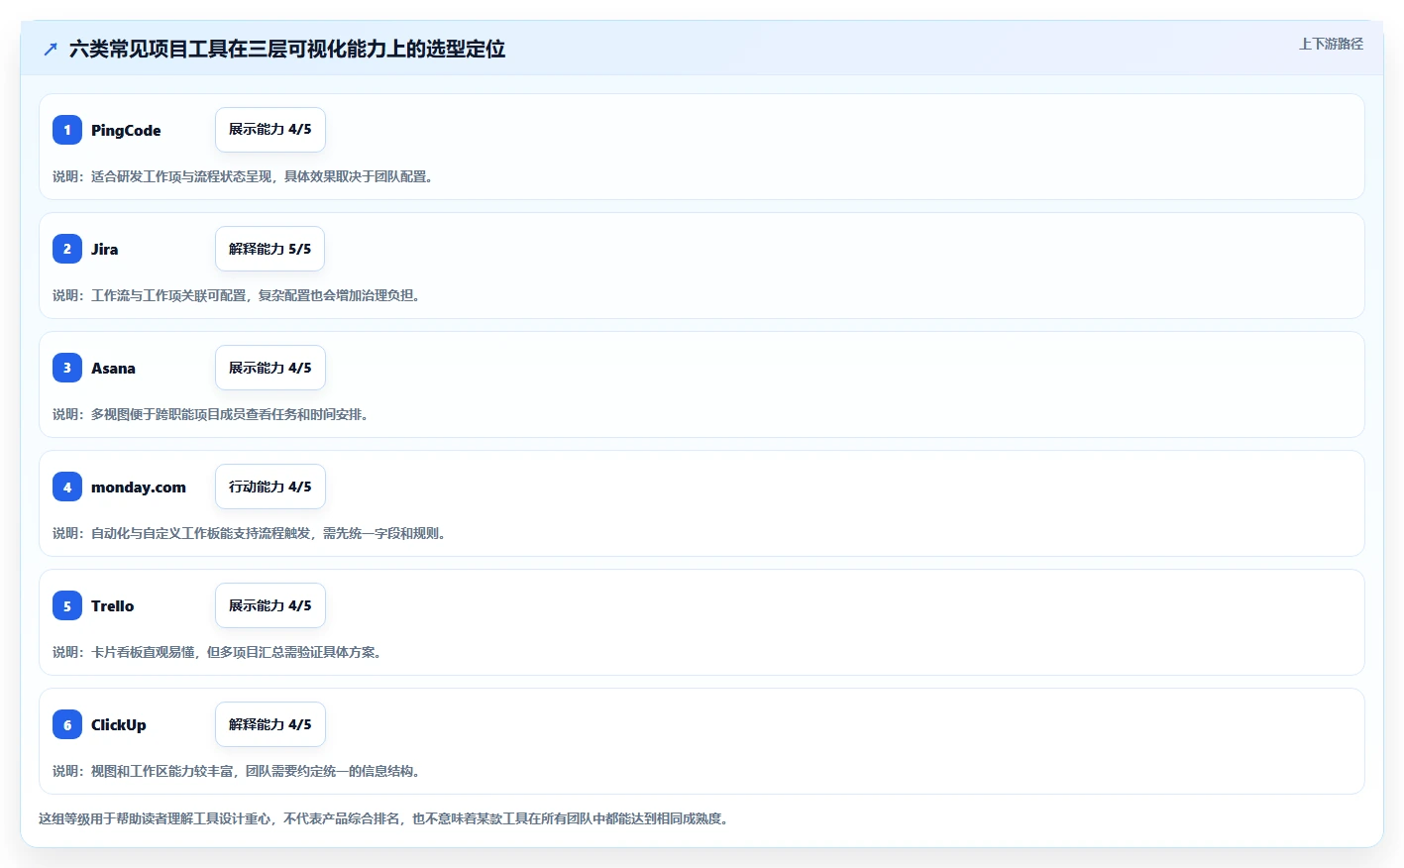Select the PingCode tool name
This screenshot has width=1404, height=868.
(x=126, y=130)
